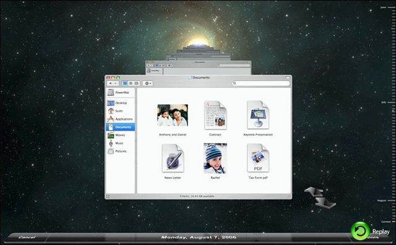Click the sidebar divider handle dot
This screenshot has width=396, height=245.
[x=136, y=141]
